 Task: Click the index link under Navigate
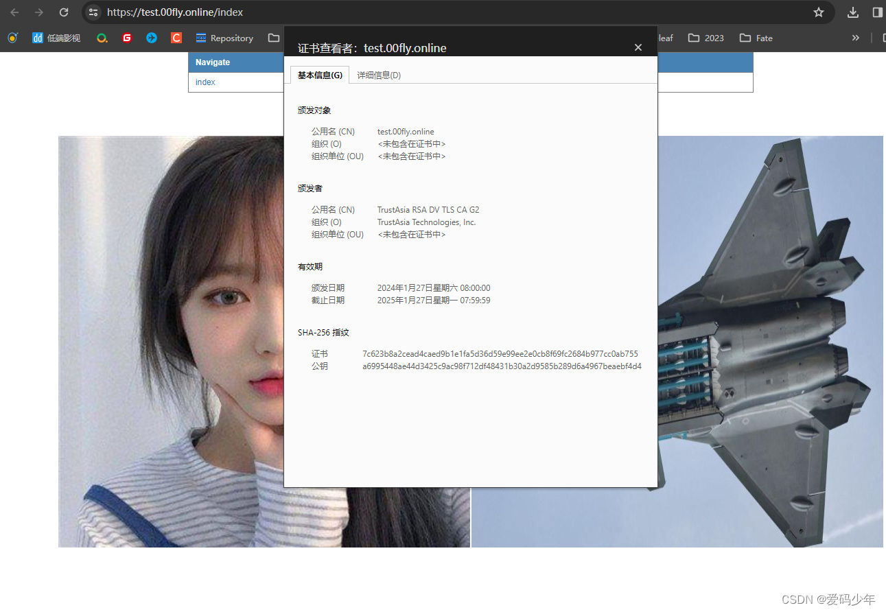[205, 82]
